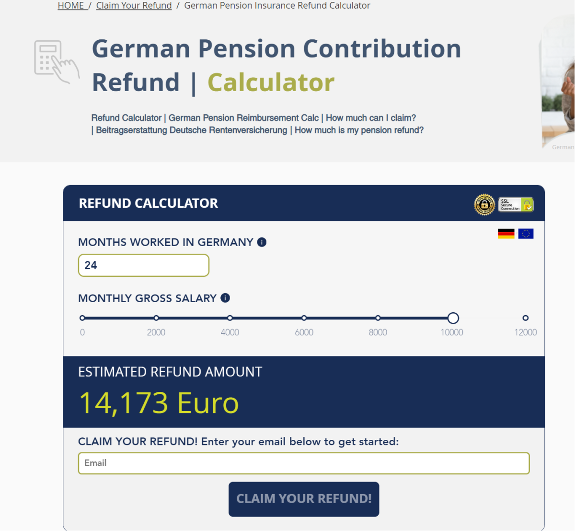Click the gold security seal badge
The height and width of the screenshot is (531, 575).
tap(484, 205)
